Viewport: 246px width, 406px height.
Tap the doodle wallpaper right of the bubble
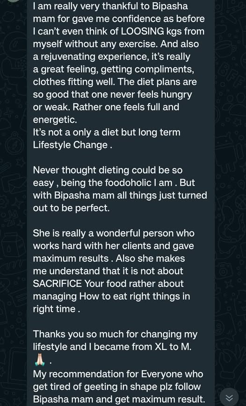(231, 181)
